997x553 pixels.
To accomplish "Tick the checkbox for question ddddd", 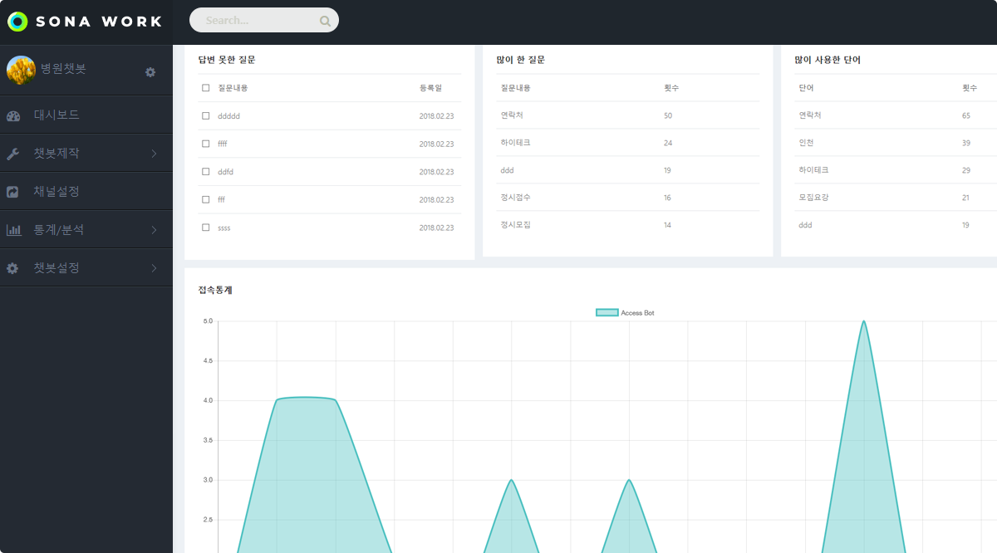I will click(x=206, y=116).
